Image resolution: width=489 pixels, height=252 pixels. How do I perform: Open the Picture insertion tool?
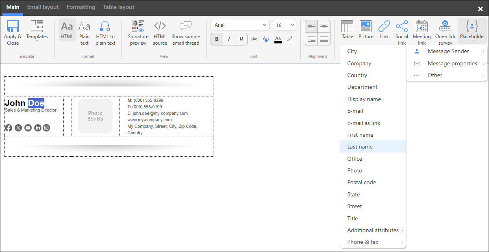(365, 29)
